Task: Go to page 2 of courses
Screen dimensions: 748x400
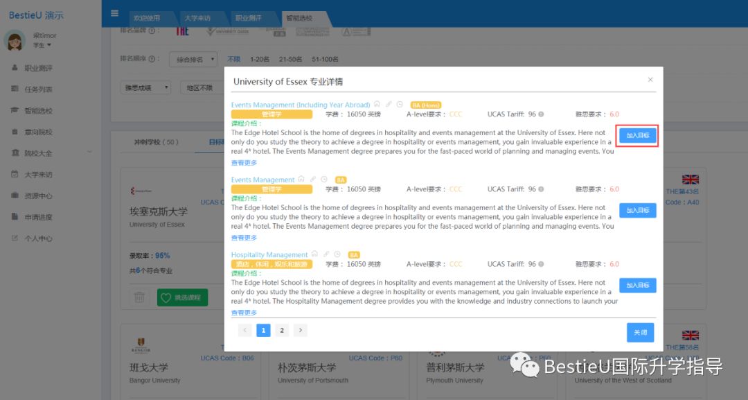Action: 282,330
